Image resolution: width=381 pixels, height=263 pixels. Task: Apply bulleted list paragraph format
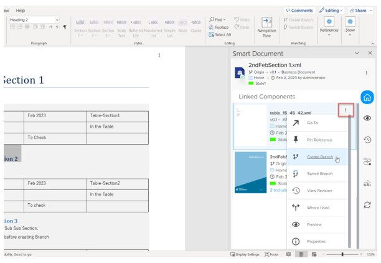pos(12,27)
